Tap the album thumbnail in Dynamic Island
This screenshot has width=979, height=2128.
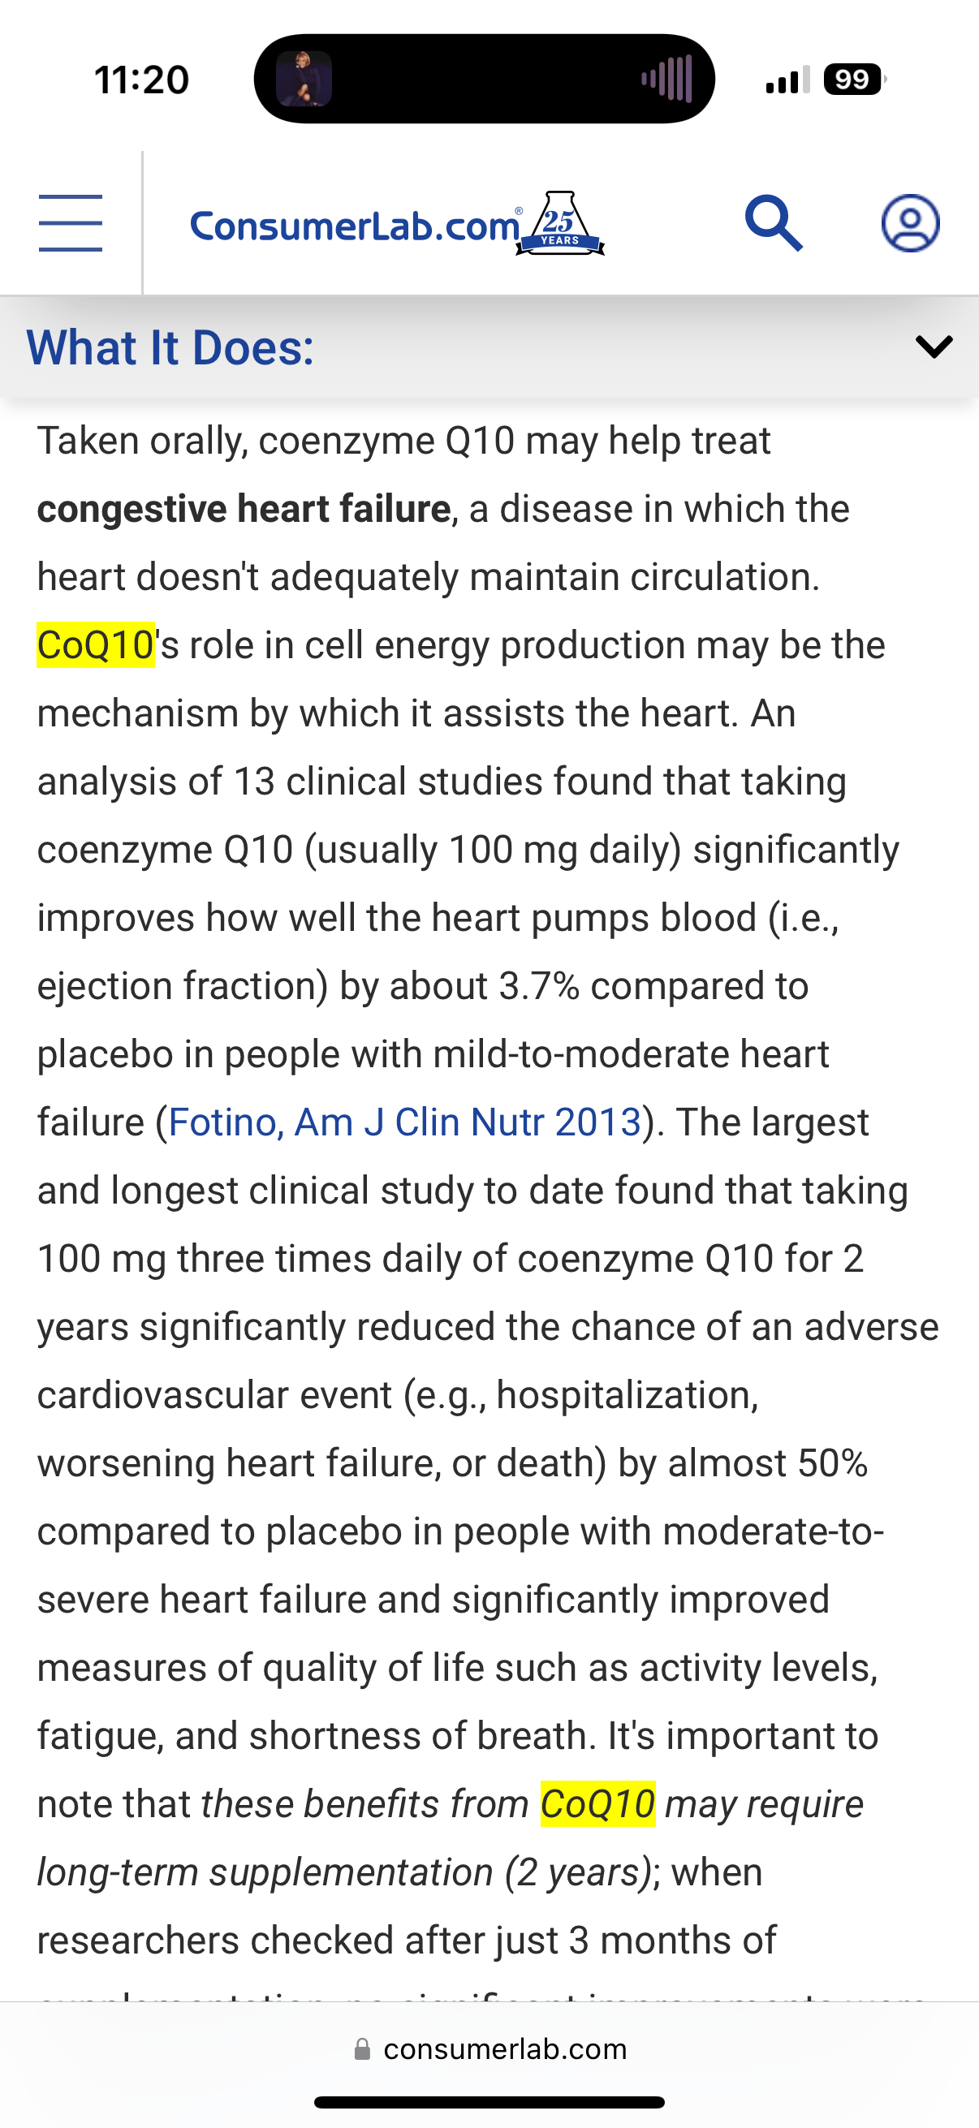coord(304,80)
